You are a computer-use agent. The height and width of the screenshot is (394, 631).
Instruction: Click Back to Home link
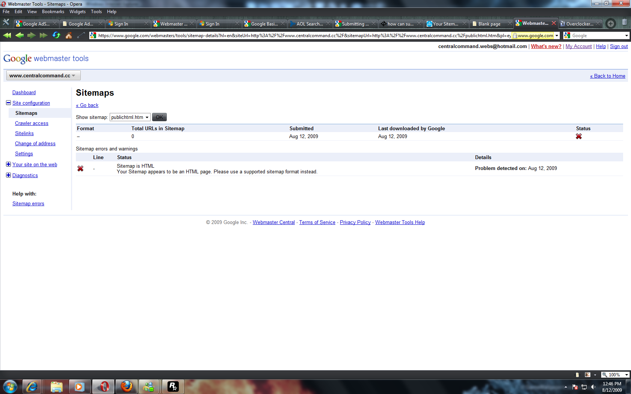point(608,76)
